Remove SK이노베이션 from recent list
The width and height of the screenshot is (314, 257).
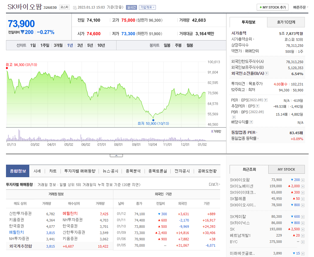(303, 186)
